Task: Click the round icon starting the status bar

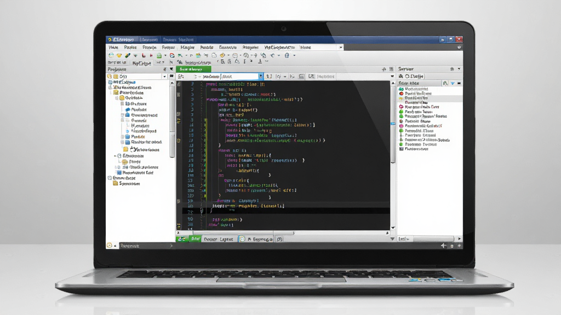Action: tap(110, 246)
